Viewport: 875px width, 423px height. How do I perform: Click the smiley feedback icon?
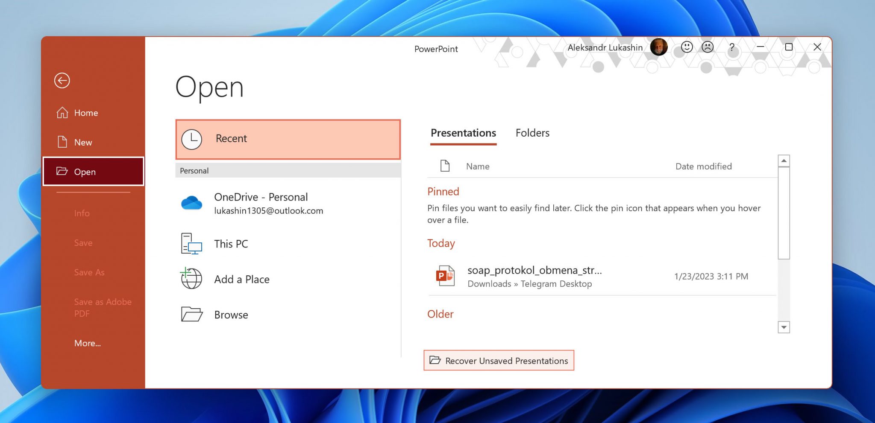coord(686,47)
